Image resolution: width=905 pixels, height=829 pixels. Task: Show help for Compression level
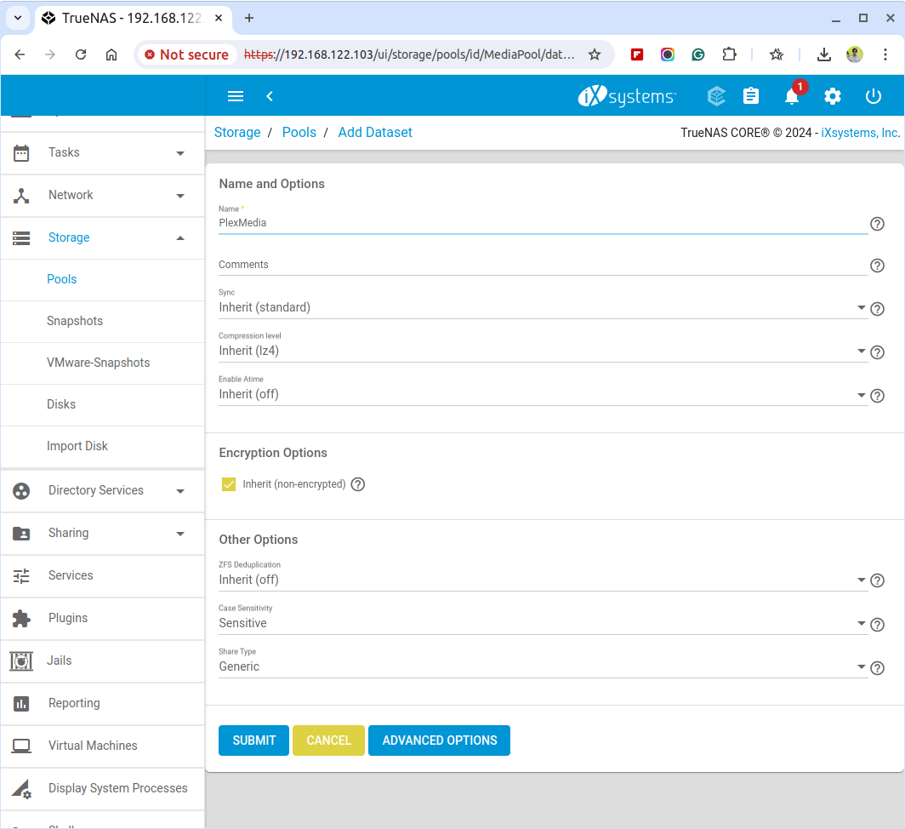[x=877, y=352]
